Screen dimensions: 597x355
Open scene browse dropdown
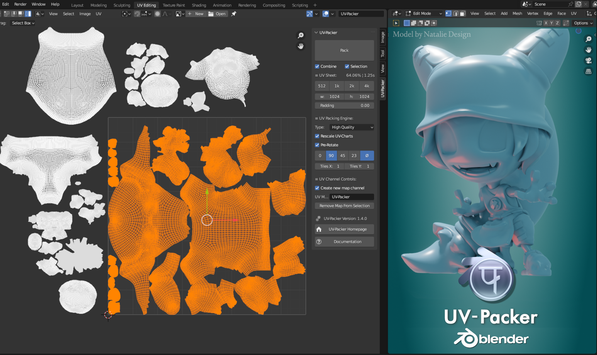coord(527,4)
